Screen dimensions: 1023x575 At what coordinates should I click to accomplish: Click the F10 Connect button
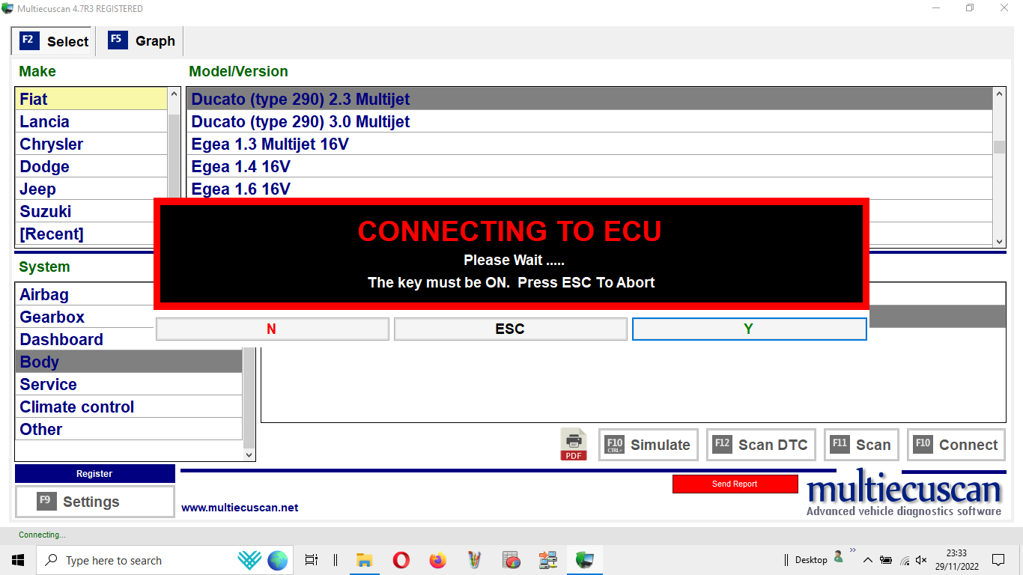pos(956,445)
